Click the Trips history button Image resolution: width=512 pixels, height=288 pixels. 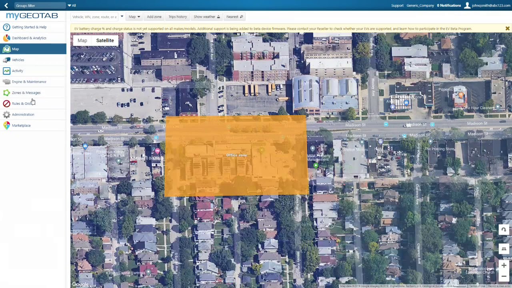click(x=178, y=17)
